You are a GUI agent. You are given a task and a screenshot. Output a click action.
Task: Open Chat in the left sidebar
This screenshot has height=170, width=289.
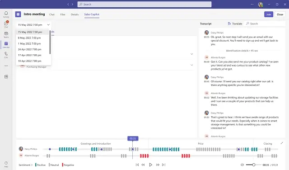click(x=6, y=24)
